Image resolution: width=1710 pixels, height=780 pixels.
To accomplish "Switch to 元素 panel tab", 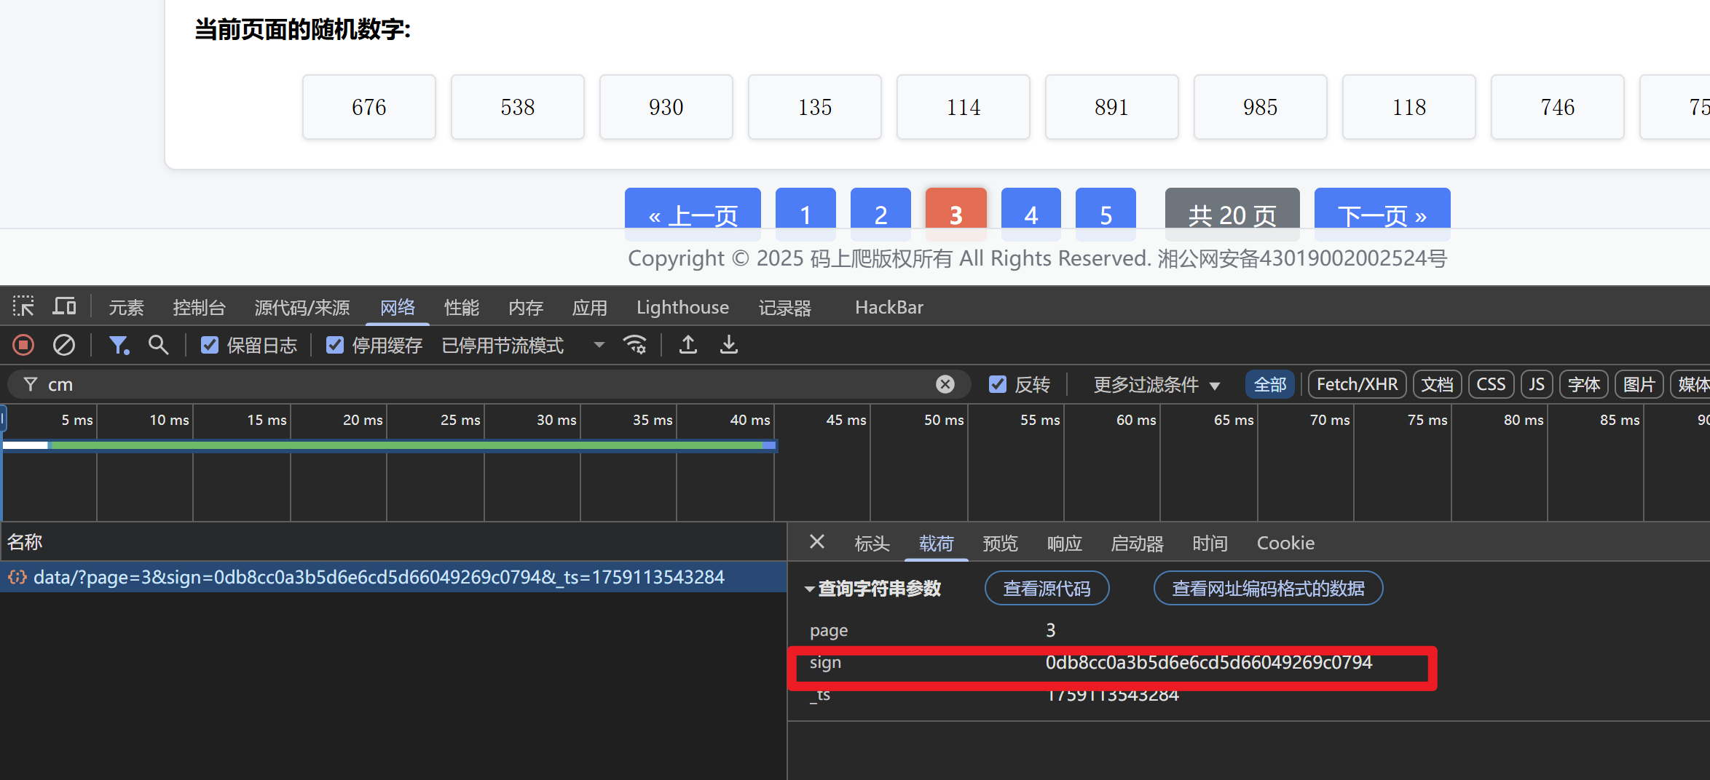I will click(127, 307).
